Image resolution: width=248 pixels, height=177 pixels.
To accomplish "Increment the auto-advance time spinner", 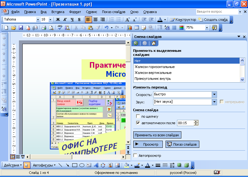I will click(196, 121).
